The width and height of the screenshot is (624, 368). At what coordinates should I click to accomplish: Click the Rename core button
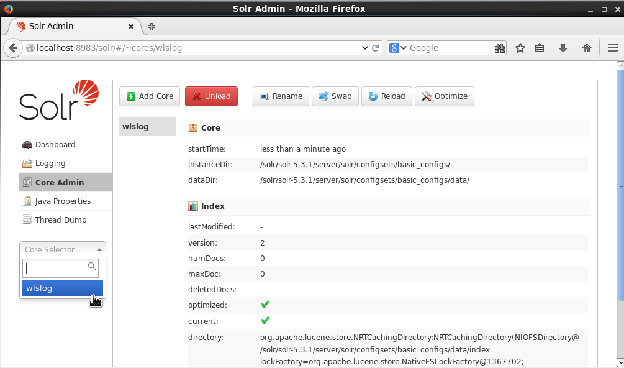pyautogui.click(x=281, y=96)
